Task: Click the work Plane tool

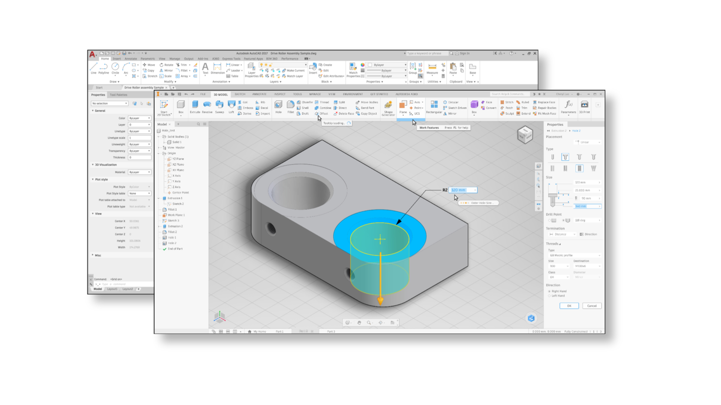Action: pyautogui.click(x=403, y=107)
